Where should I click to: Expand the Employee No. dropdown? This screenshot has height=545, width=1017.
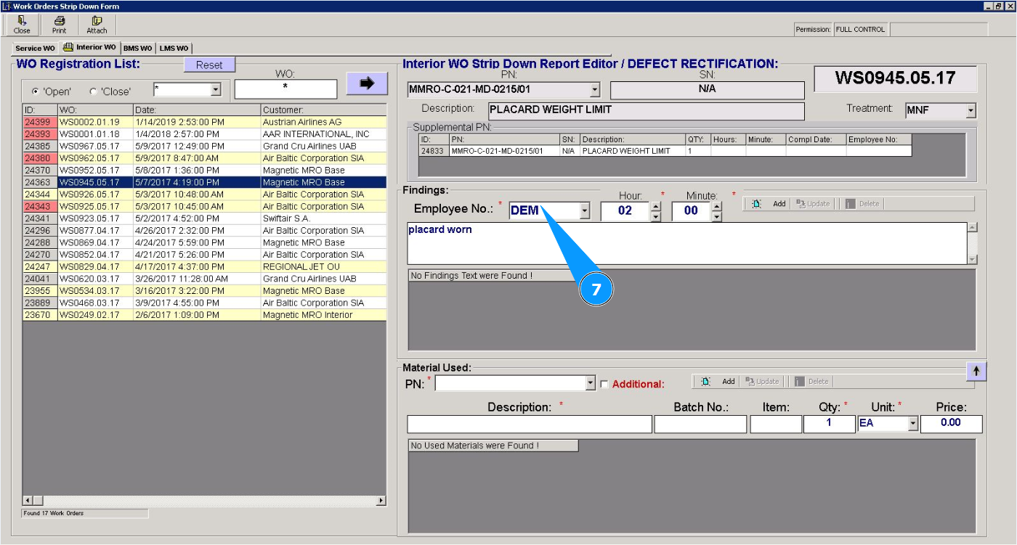pyautogui.click(x=585, y=211)
